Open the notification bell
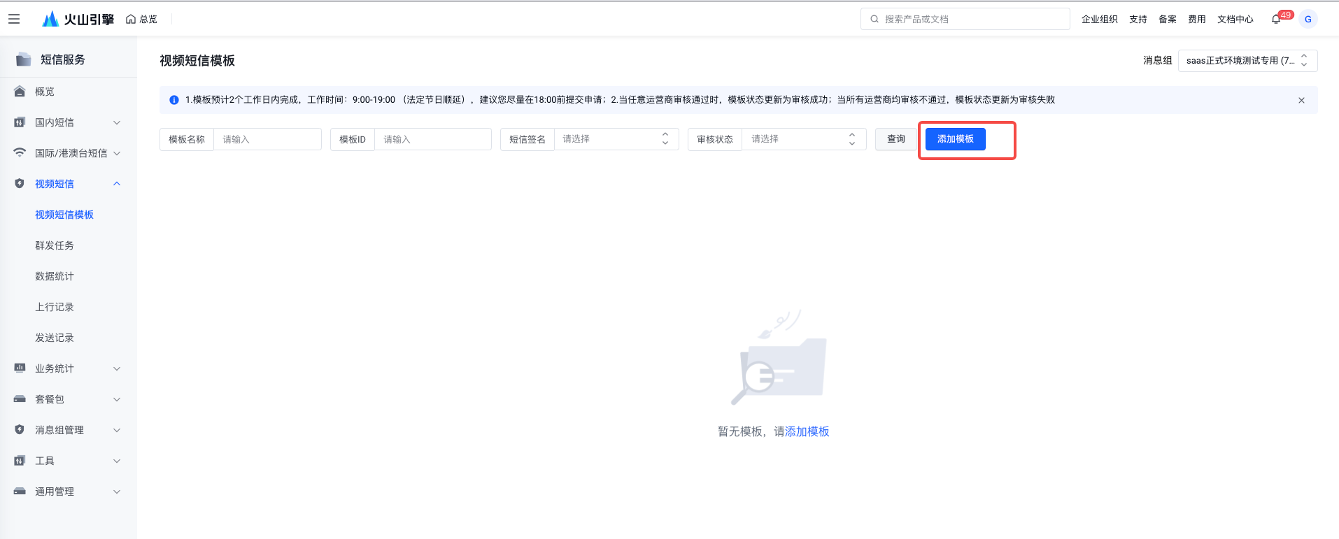 tap(1276, 19)
